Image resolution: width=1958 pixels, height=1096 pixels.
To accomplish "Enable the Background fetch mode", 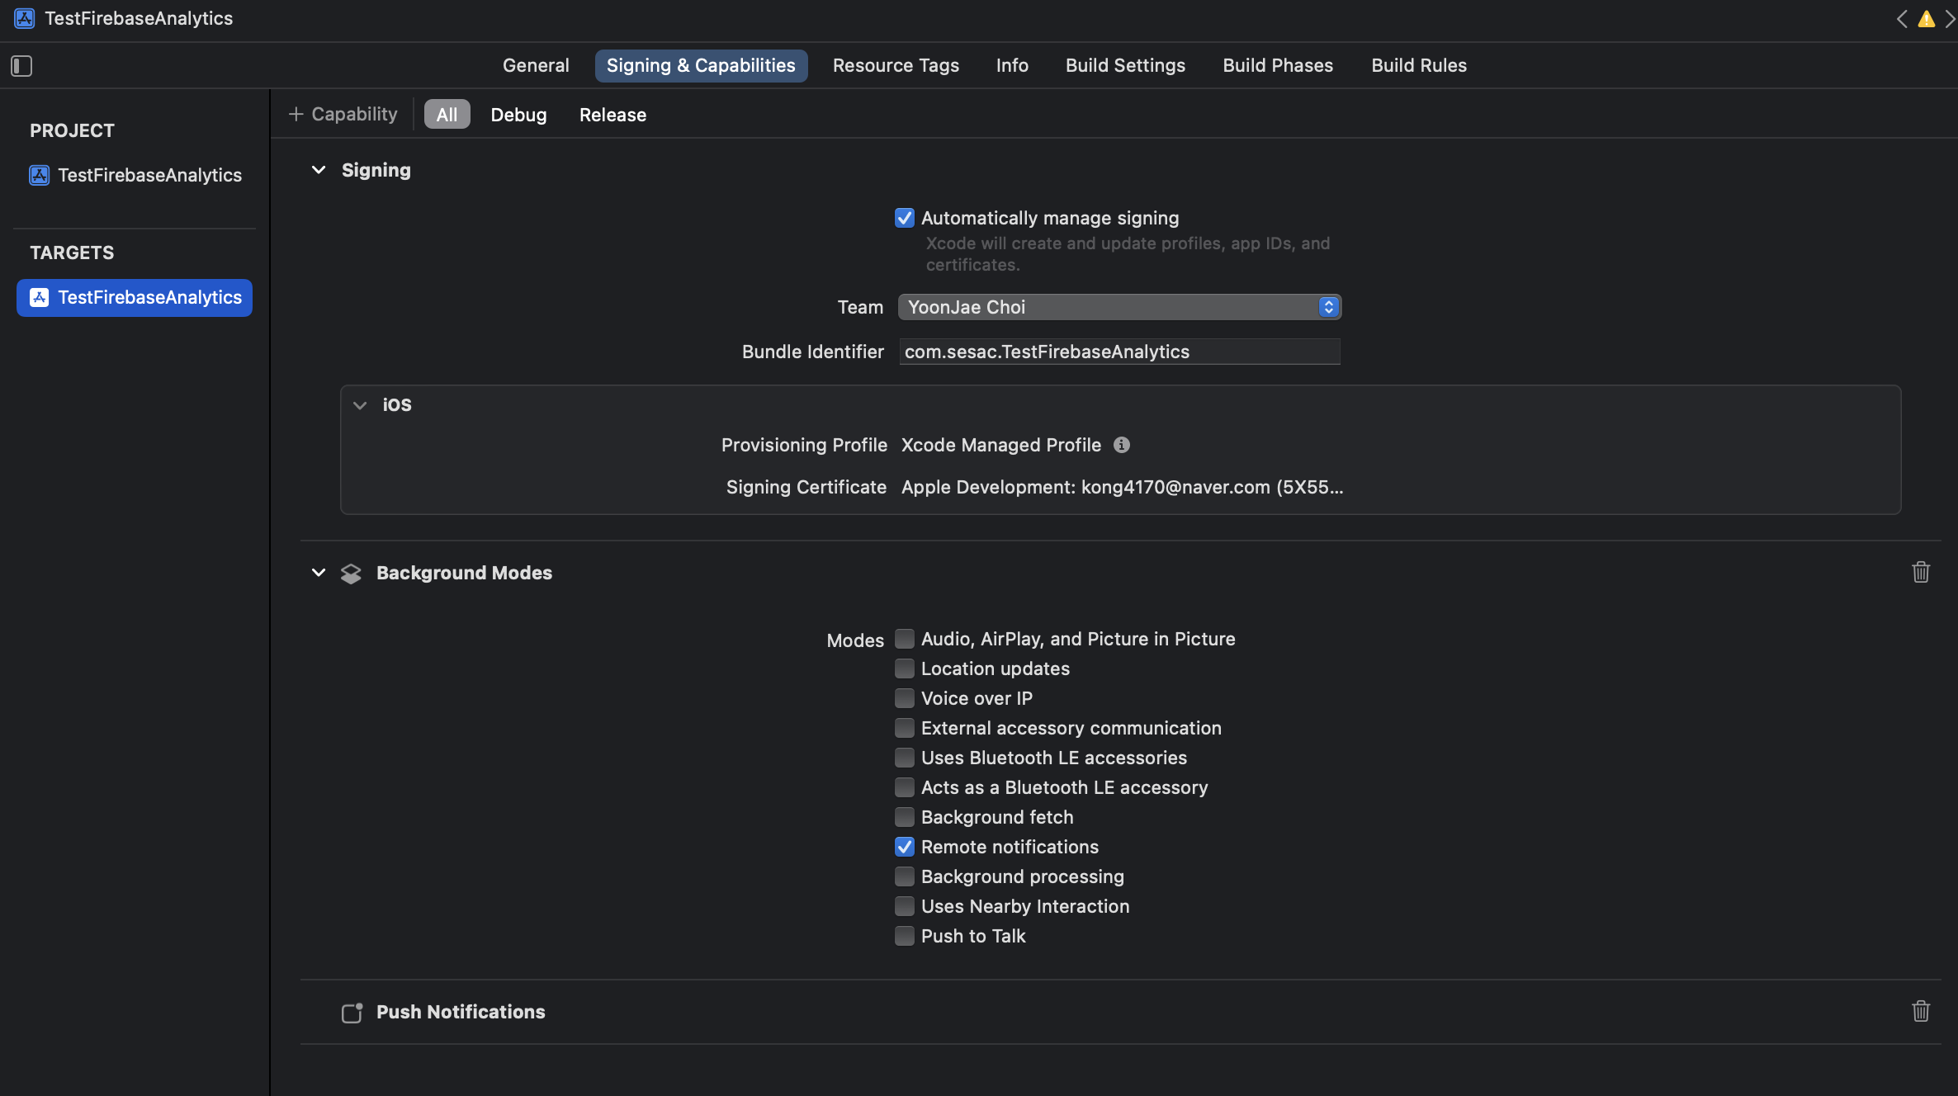I will pyautogui.click(x=905, y=817).
